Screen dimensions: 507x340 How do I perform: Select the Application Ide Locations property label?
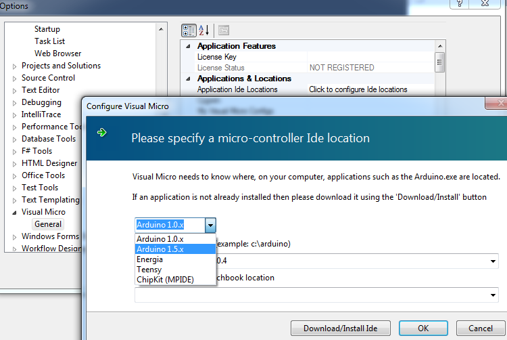point(237,89)
